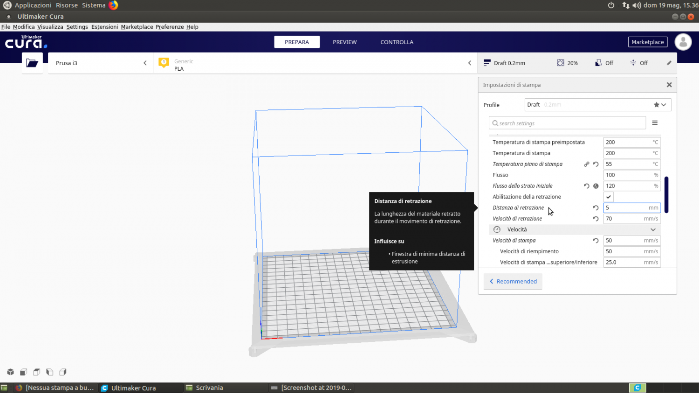
Task: Click the 20% infill icon
Action: (561, 63)
